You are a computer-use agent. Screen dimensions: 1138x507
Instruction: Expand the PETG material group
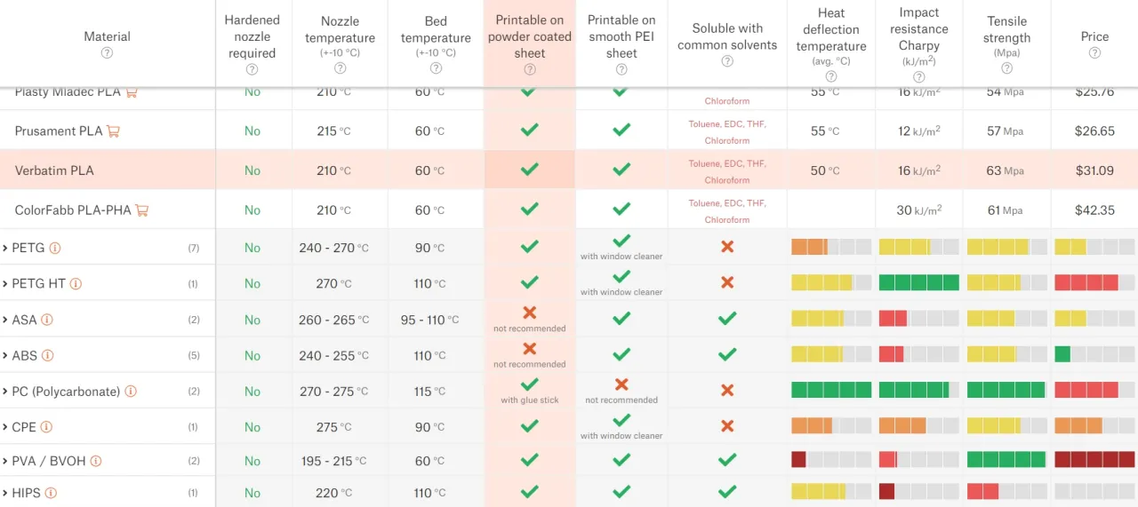6,249
